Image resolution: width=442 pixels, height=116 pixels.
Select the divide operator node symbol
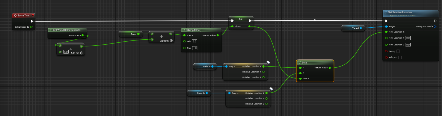coord(71,49)
